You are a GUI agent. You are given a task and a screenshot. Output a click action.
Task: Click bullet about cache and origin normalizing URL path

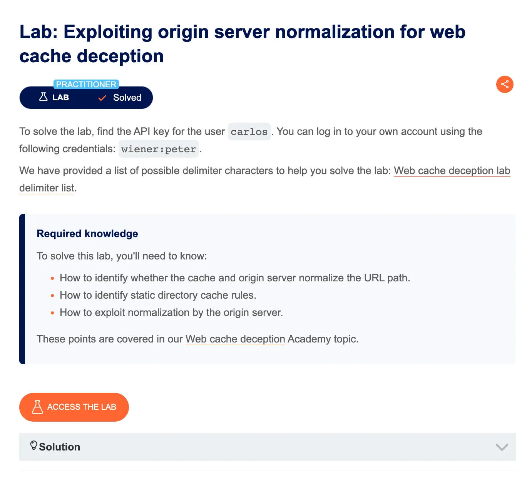235,278
